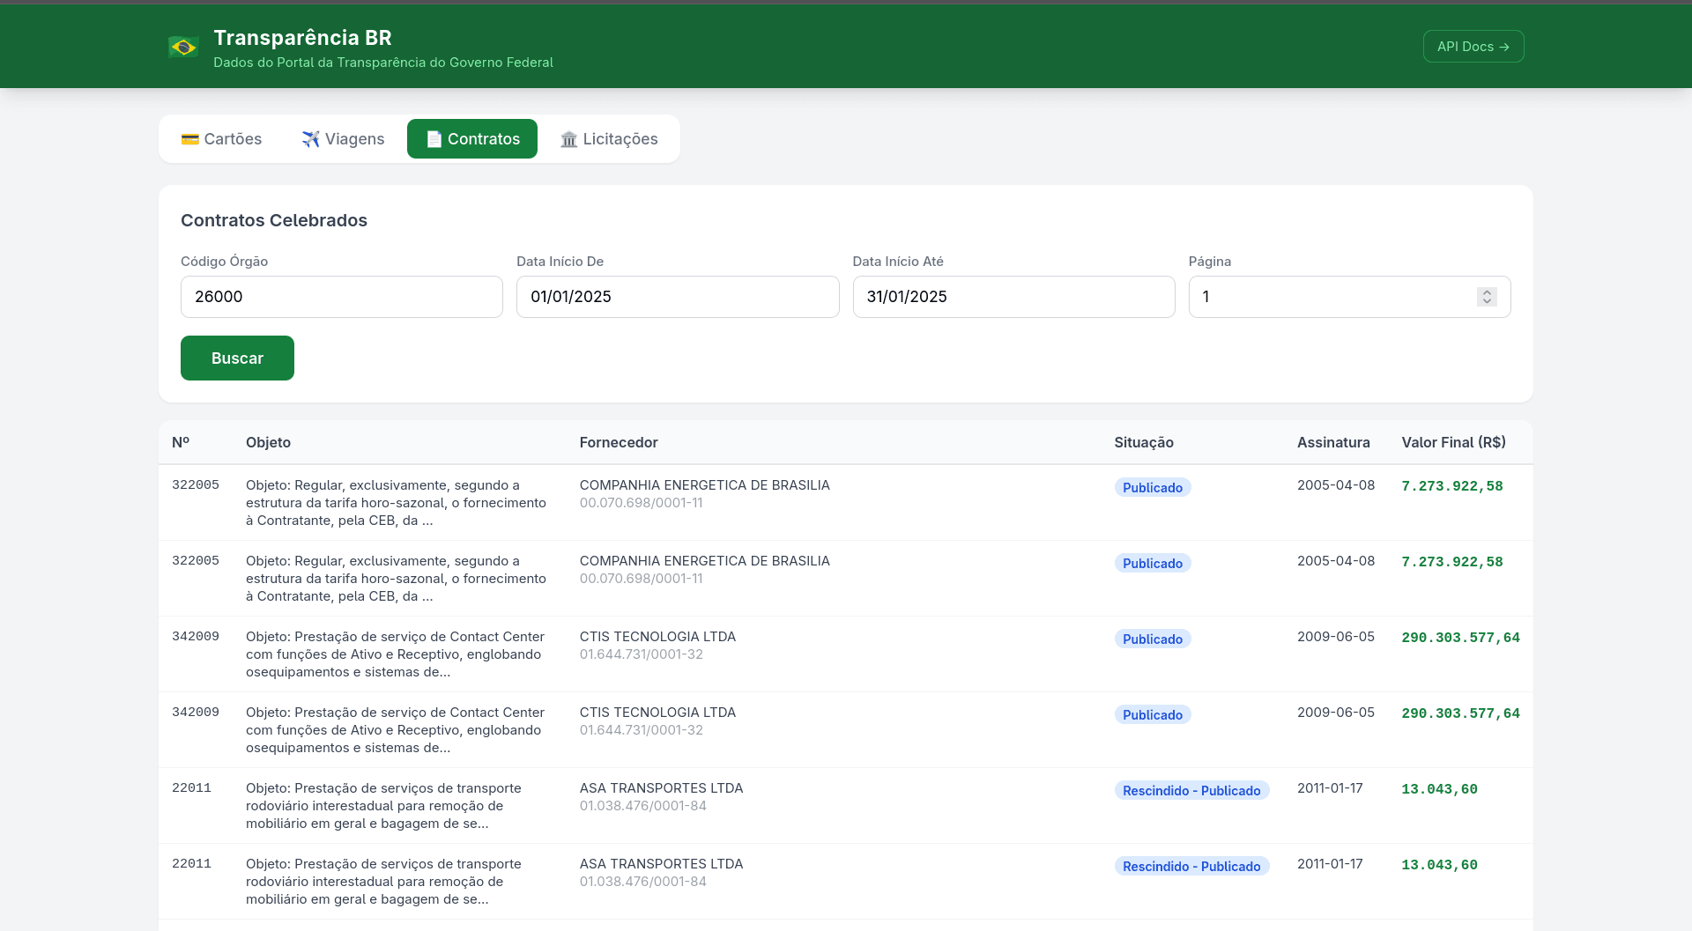This screenshot has width=1692, height=931.
Task: Click the Transparência BR title
Action: pos(302,38)
